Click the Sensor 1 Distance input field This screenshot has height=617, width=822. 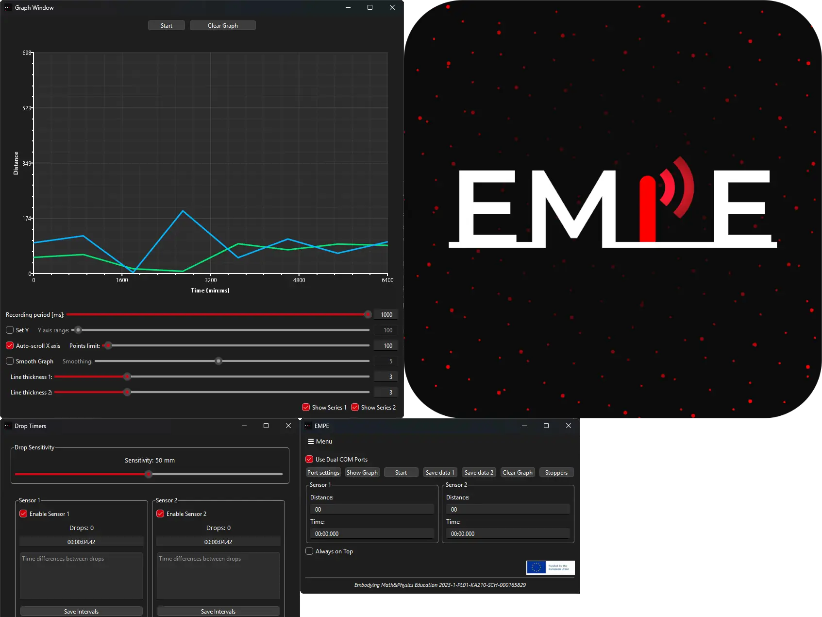point(371,509)
